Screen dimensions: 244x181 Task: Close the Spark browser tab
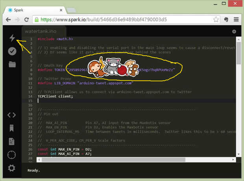pos(61,10)
